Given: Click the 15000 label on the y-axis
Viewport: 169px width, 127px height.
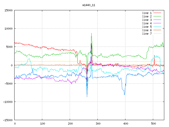Looking at the screenshot, I should (x=8, y=10).
